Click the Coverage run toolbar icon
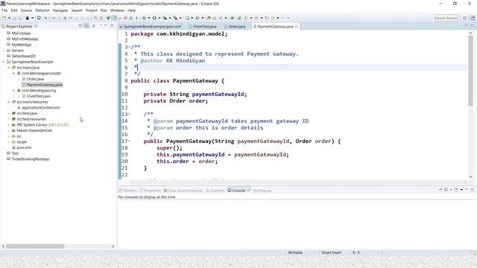This screenshot has width=477, height=268. [x=165, y=18]
